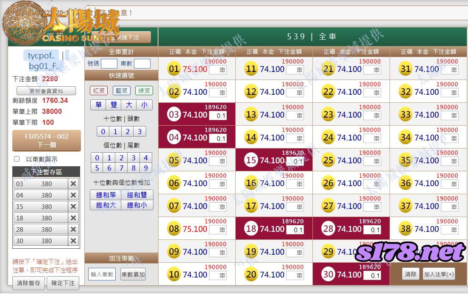
Task: Select 總和雙 sum even option
Action: coord(137,195)
